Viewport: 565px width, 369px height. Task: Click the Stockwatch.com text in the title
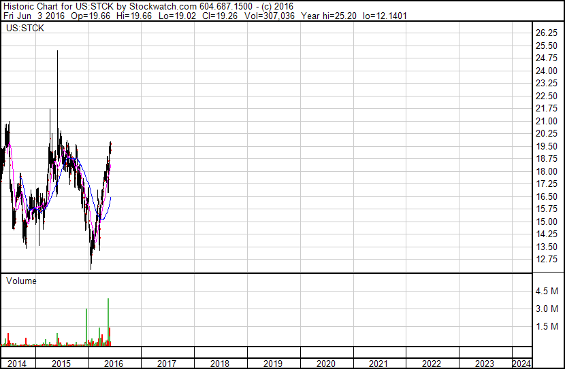point(163,5)
